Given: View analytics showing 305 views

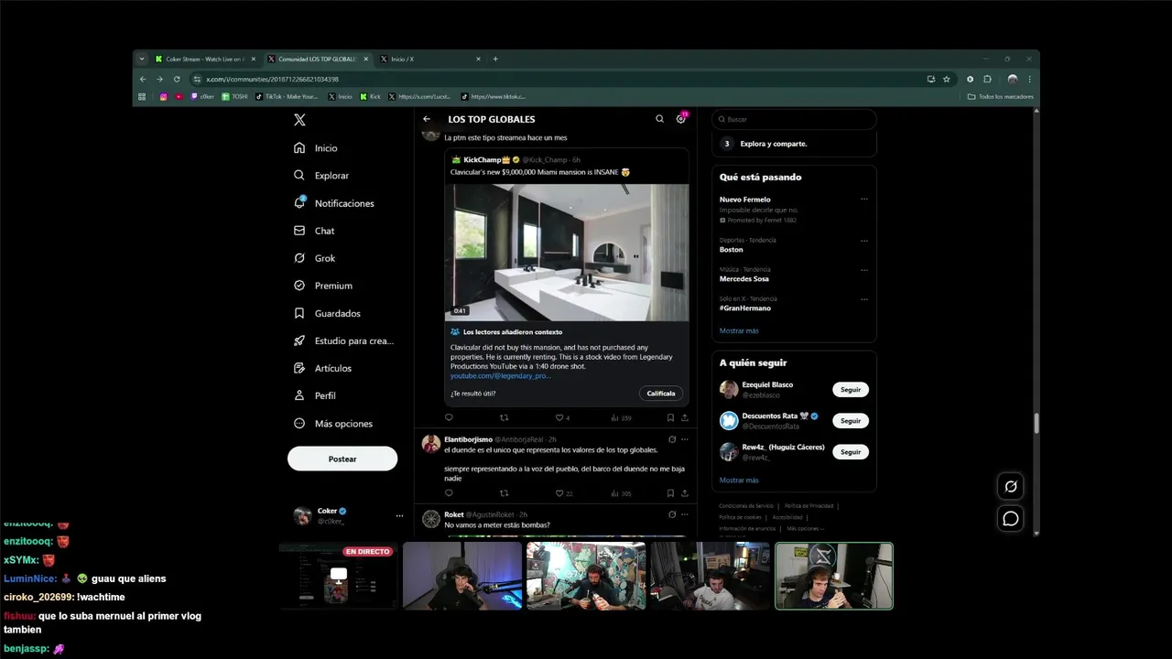Looking at the screenshot, I should 620,493.
